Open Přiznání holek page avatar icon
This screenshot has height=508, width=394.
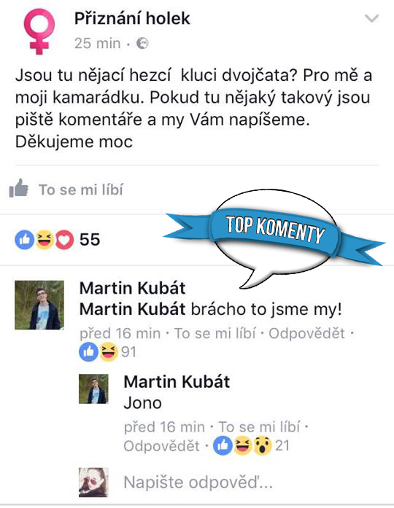click(x=39, y=31)
